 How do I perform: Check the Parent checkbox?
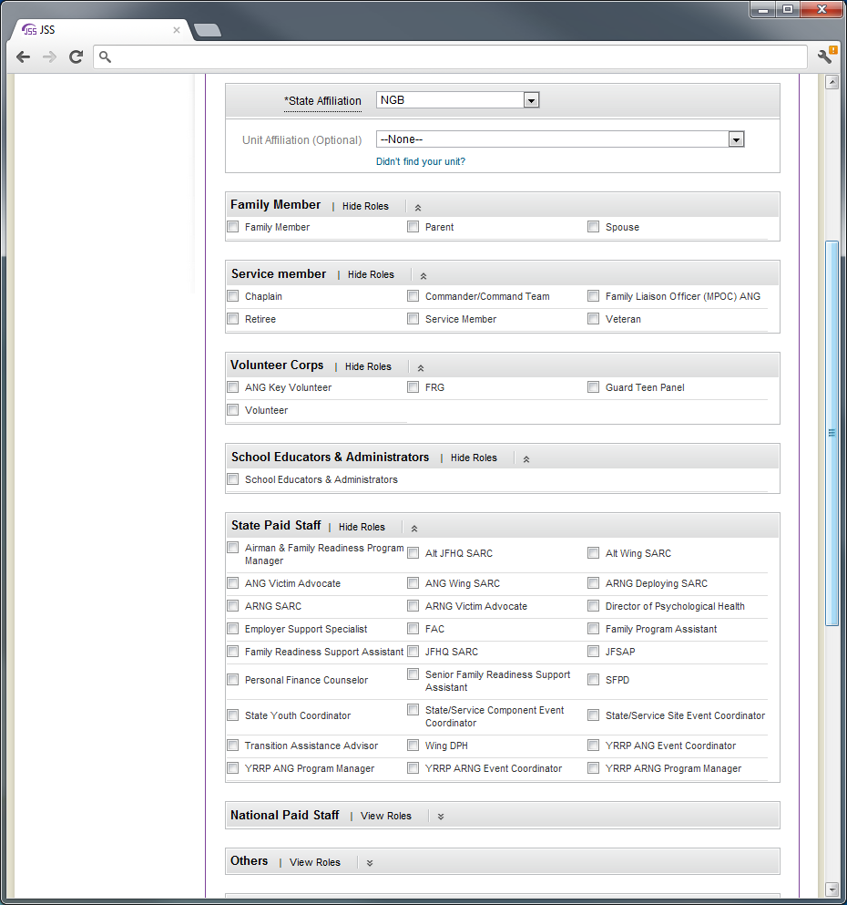[x=413, y=227]
